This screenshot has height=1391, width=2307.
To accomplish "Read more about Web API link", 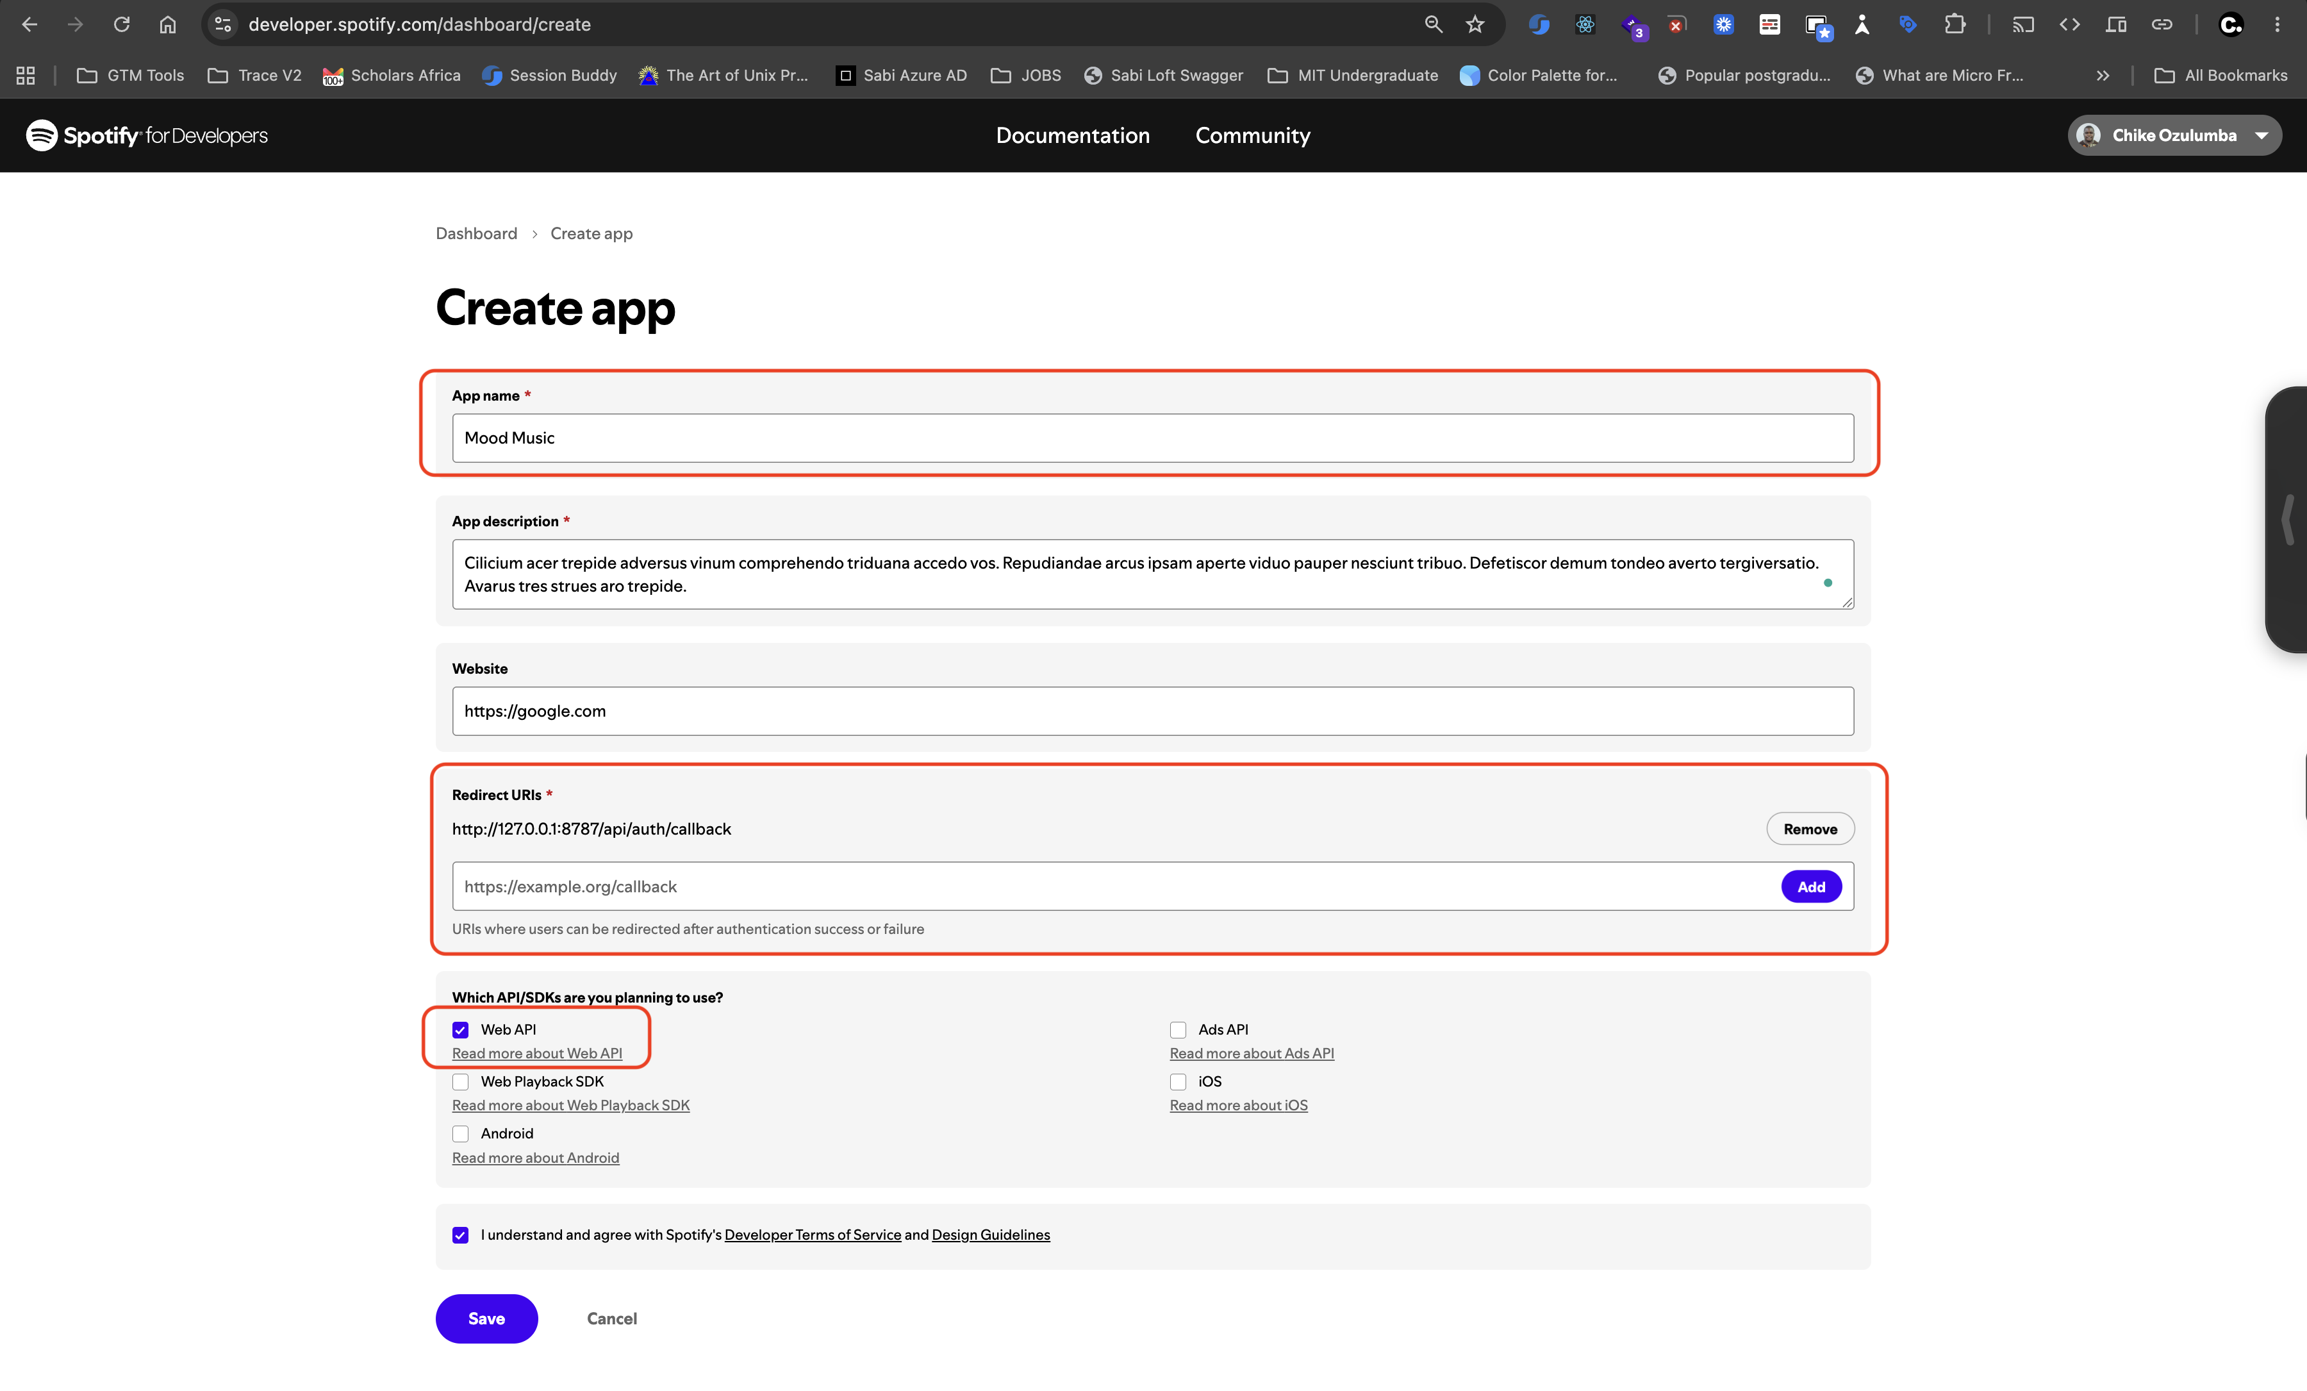I will [538, 1053].
